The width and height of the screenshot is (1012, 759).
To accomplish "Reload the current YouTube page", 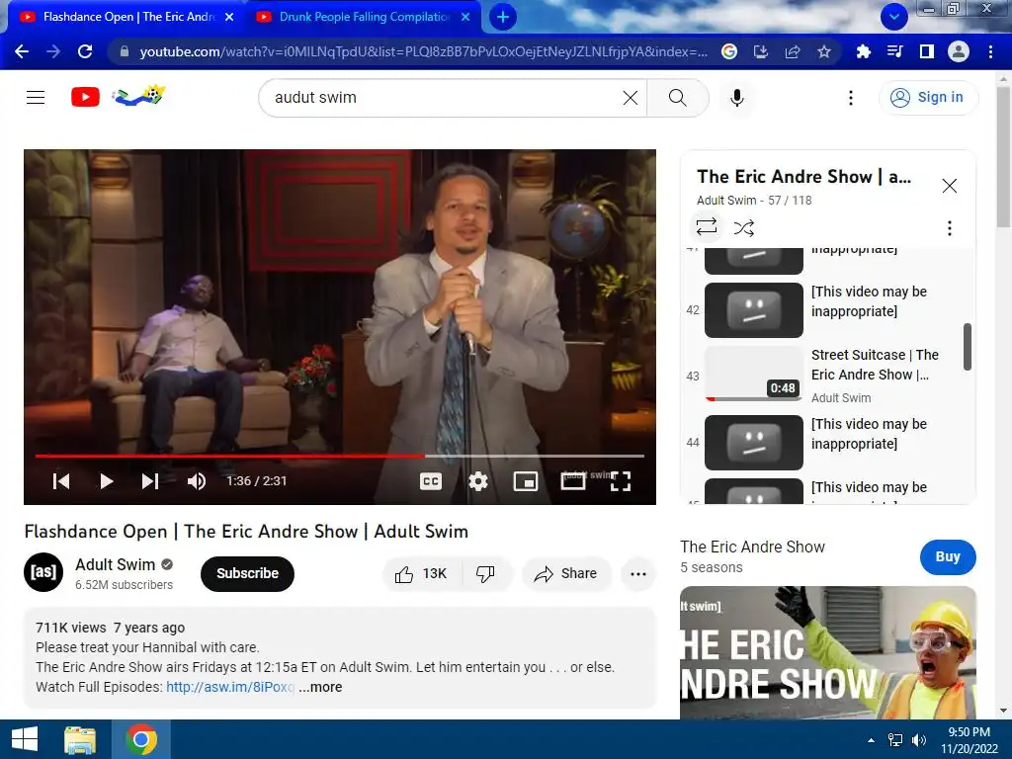I will (85, 51).
